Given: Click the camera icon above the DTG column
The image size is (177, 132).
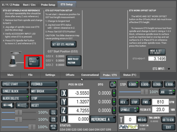Looking at the screenshot, I should 113,84.
